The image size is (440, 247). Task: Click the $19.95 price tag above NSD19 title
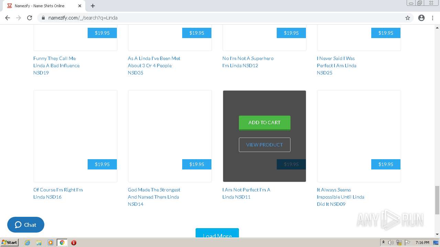pyautogui.click(x=102, y=33)
